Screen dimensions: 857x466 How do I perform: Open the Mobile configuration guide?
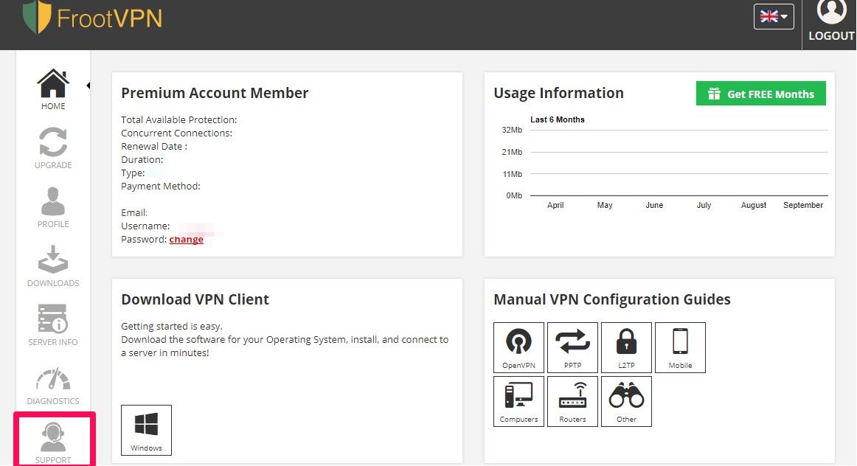click(x=680, y=347)
